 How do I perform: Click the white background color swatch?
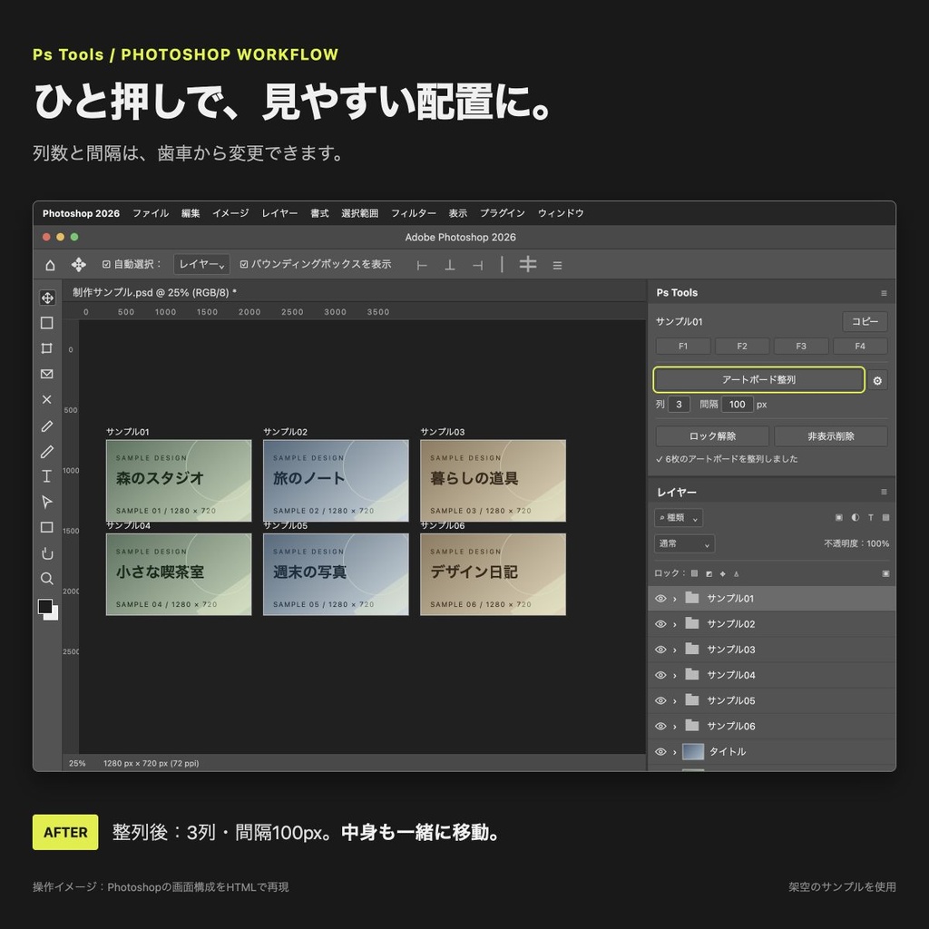[x=54, y=616]
